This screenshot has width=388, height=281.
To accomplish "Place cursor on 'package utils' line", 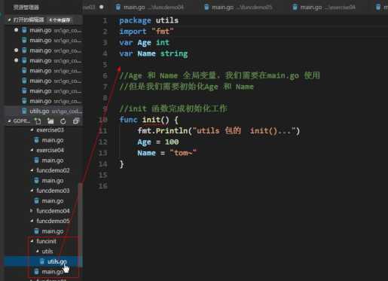I will point(148,20).
